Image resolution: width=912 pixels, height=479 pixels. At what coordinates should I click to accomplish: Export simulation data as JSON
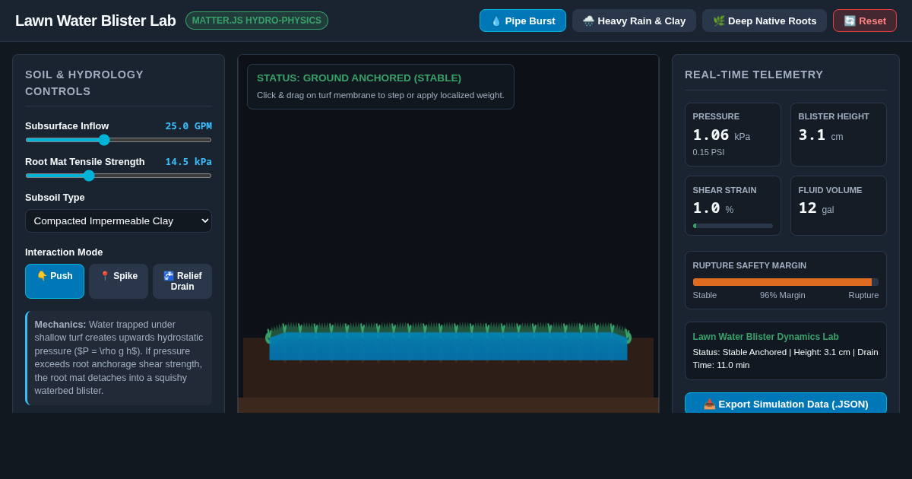[x=786, y=404]
